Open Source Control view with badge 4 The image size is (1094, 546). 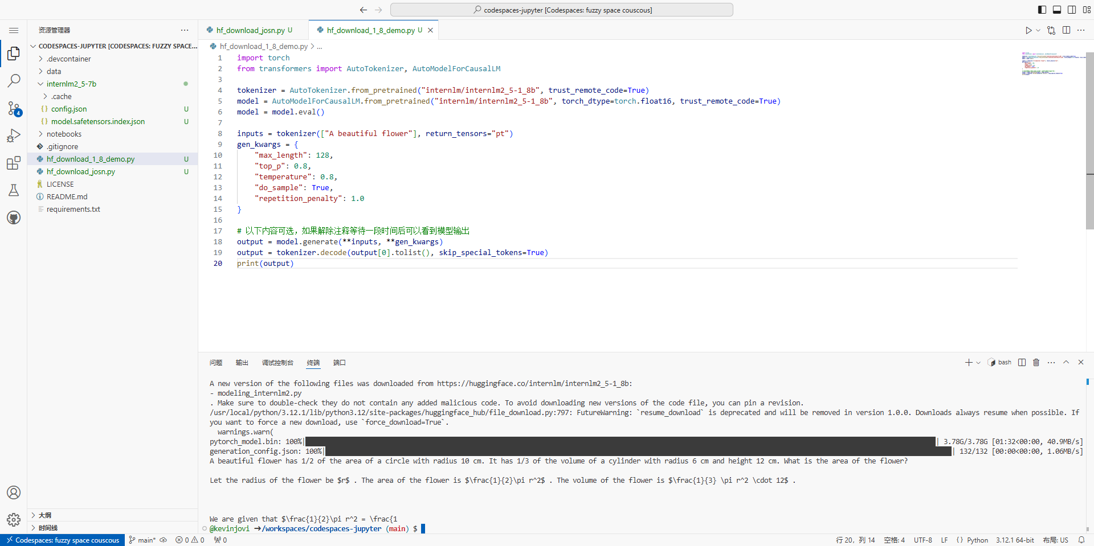14,108
